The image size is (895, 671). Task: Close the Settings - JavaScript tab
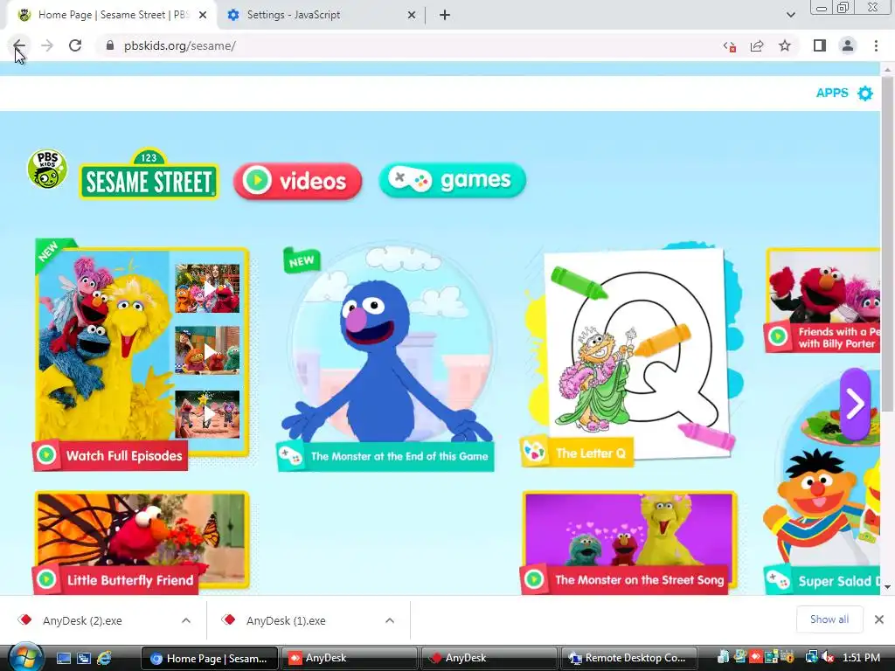click(x=412, y=15)
